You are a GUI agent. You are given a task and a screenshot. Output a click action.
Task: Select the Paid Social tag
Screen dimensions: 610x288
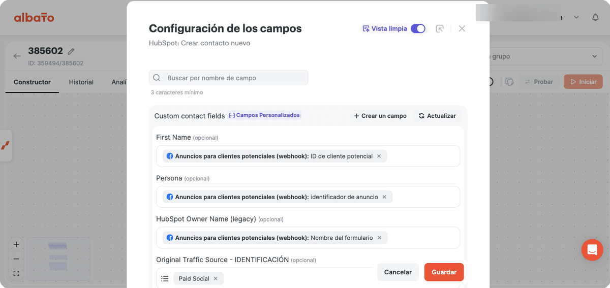198,278
